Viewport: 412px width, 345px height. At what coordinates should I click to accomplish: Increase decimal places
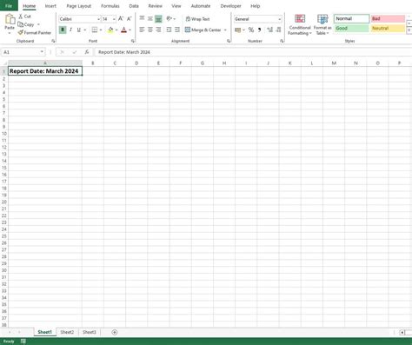[270, 30]
